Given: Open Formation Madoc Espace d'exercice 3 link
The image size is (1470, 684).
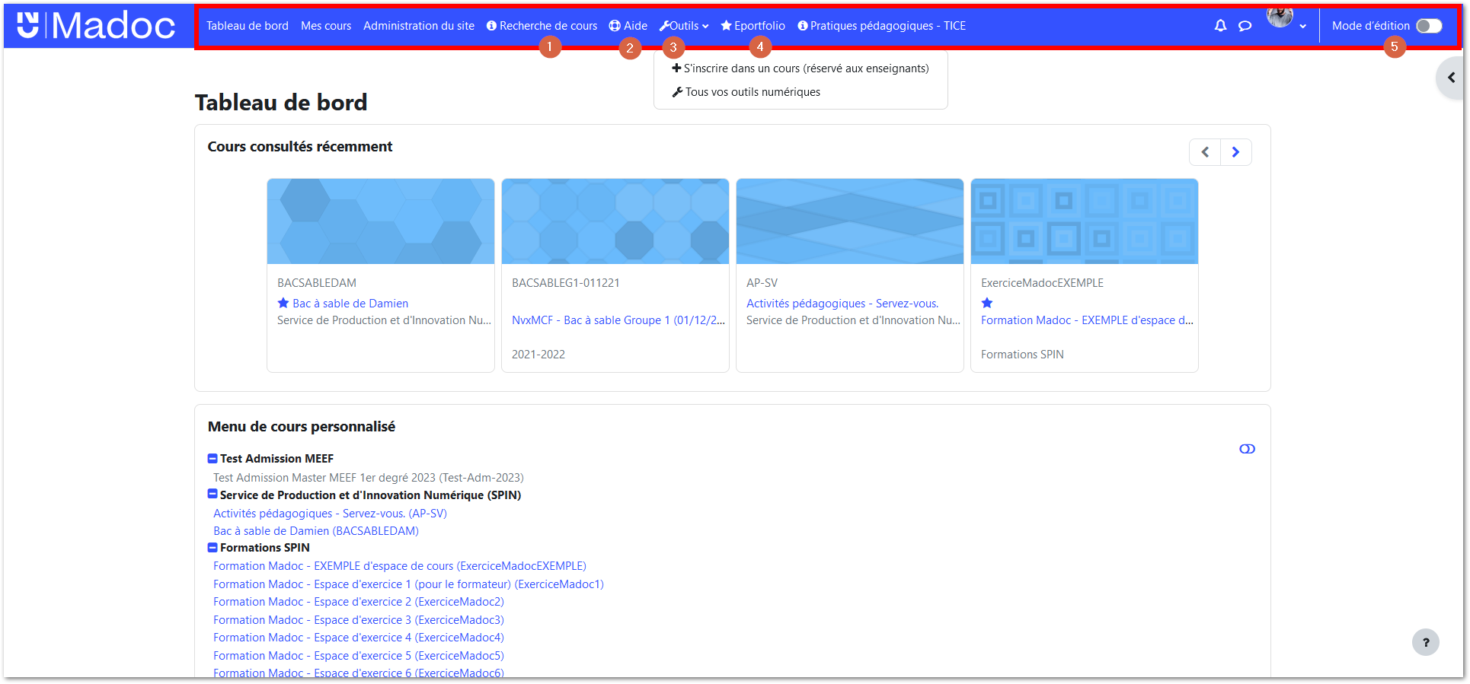Looking at the screenshot, I should coord(358,620).
